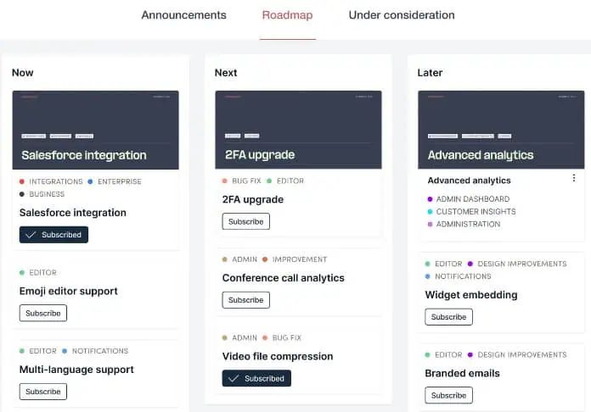Unsubscribe from Salesforce integration
The height and width of the screenshot is (412, 591).
pos(53,235)
